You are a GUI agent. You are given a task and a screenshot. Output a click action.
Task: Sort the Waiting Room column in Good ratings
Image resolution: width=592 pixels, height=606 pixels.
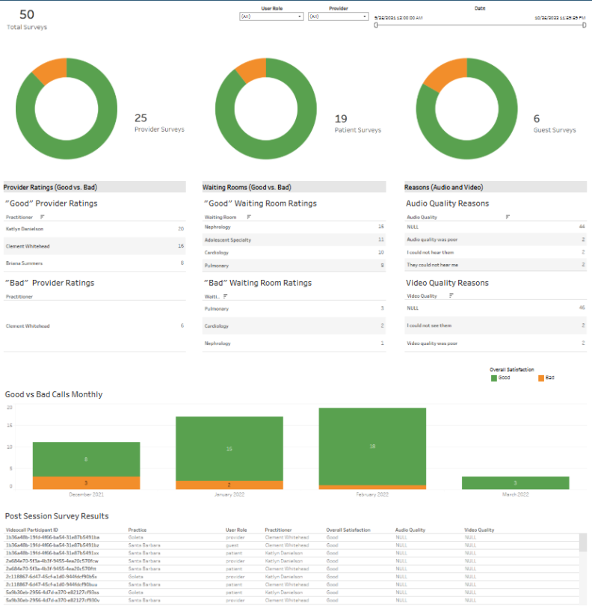tap(247, 216)
